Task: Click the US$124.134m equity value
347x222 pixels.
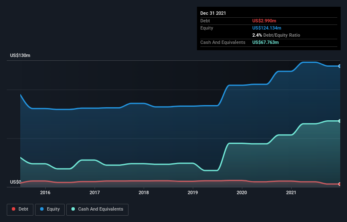Action: pyautogui.click(x=267, y=28)
